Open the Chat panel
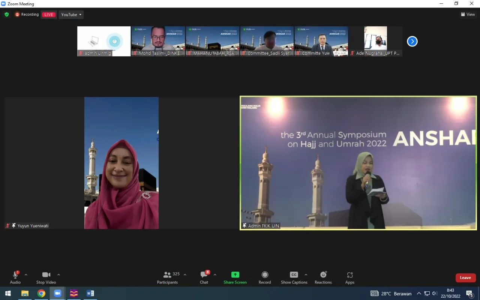Image resolution: width=480 pixels, height=300 pixels. 204,277
